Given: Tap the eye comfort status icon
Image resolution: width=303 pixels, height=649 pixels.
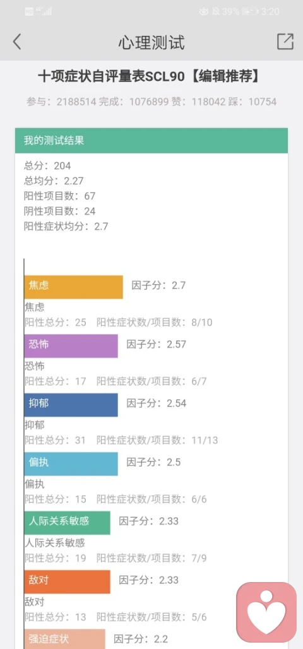Looking at the screenshot, I should tap(204, 11).
